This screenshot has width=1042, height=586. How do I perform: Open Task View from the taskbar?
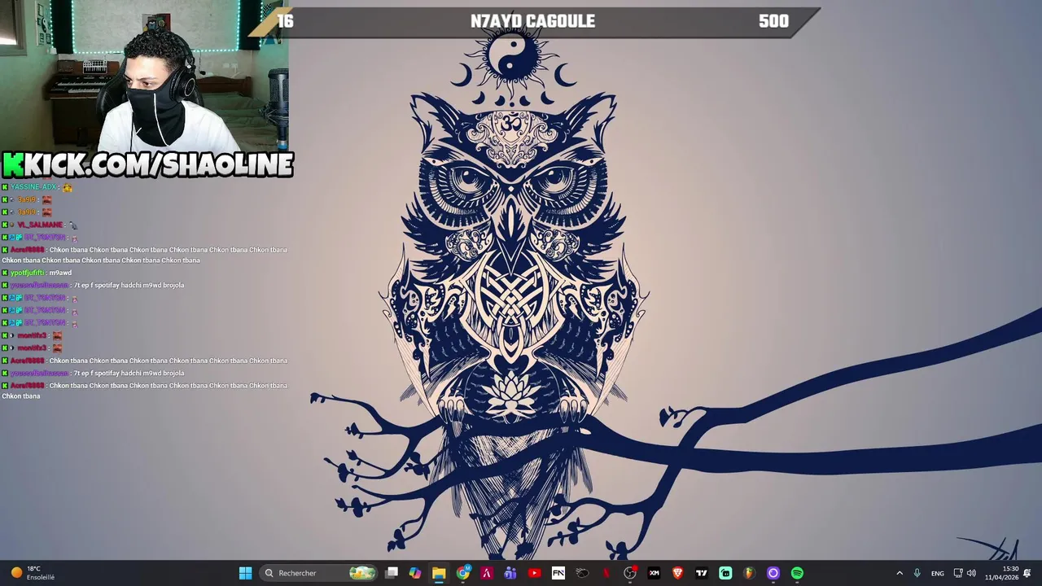coord(392,573)
